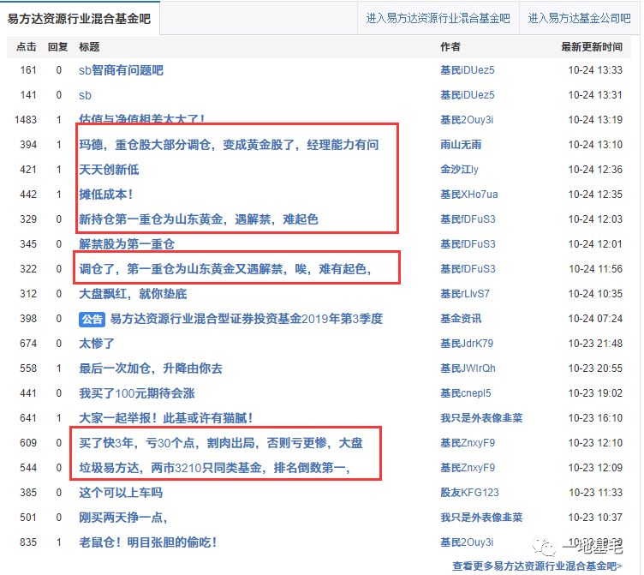Click 查看更多易方达资源行业混合基金吧 link
This screenshot has height=575, width=644.
(537, 566)
